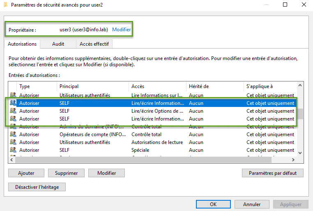Switch to the Audit tab
The image size is (313, 211).
pyautogui.click(x=58, y=44)
